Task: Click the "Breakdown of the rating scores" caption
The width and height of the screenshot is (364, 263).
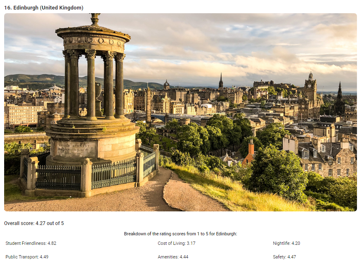Action: pos(180,234)
